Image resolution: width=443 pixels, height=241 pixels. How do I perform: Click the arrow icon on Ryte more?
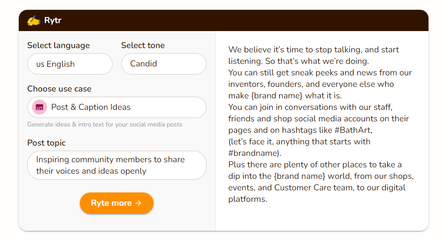pos(138,203)
